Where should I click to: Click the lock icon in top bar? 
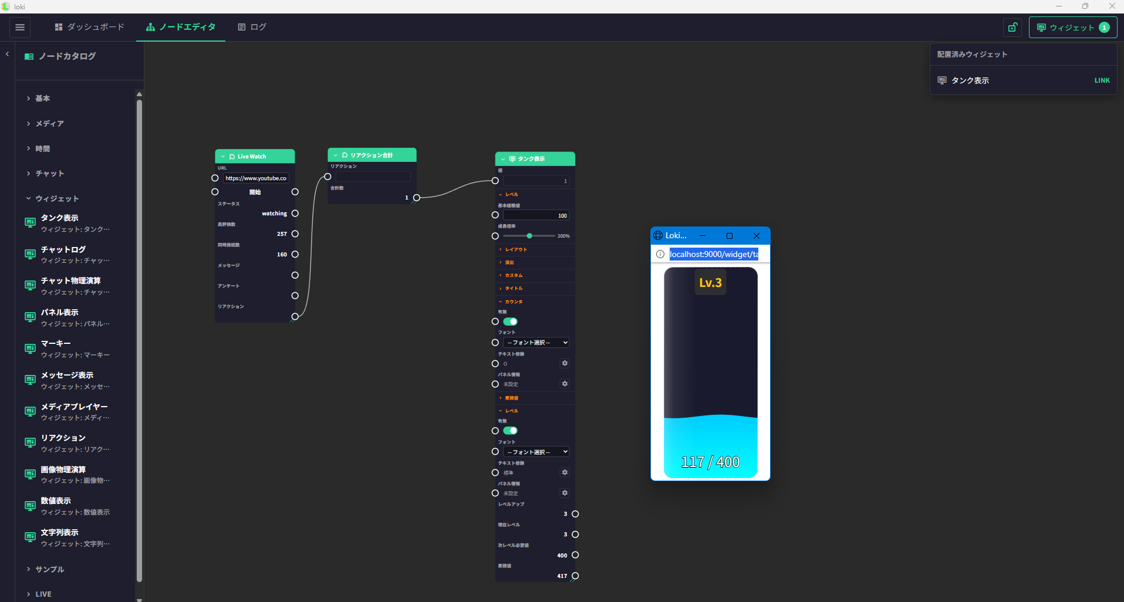coord(1012,28)
